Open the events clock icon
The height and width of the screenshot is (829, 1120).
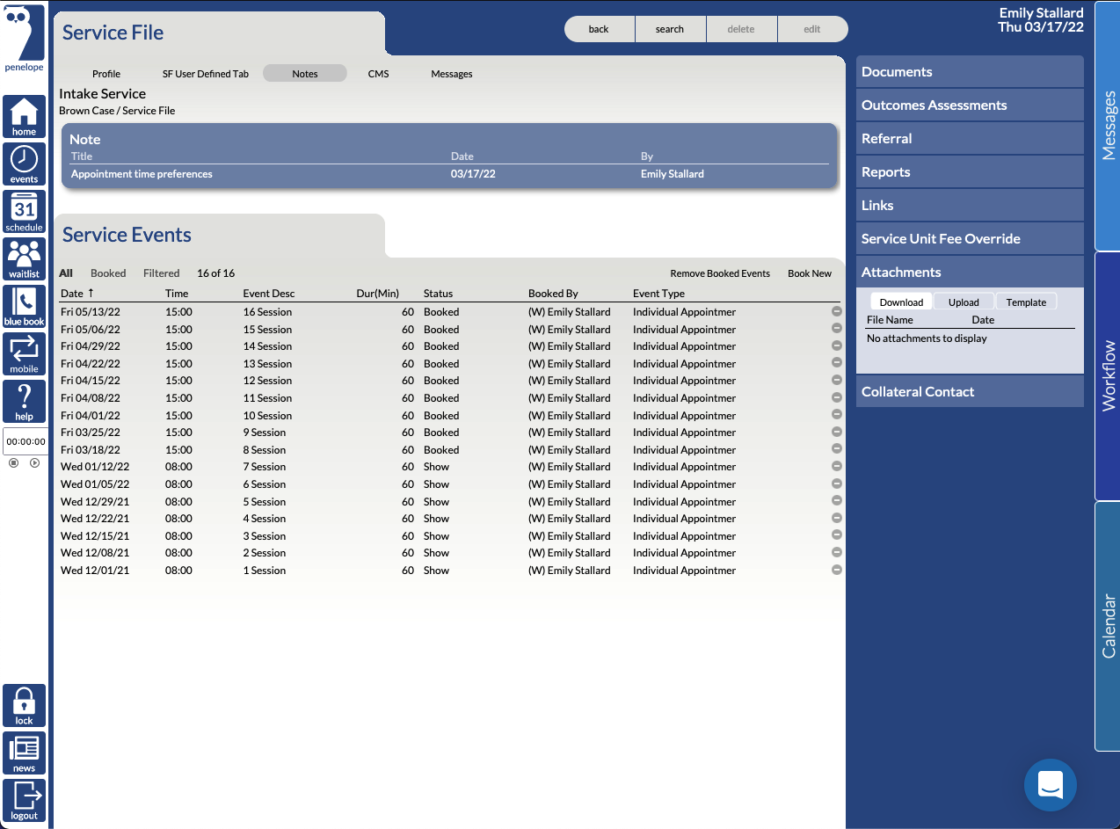(x=24, y=164)
